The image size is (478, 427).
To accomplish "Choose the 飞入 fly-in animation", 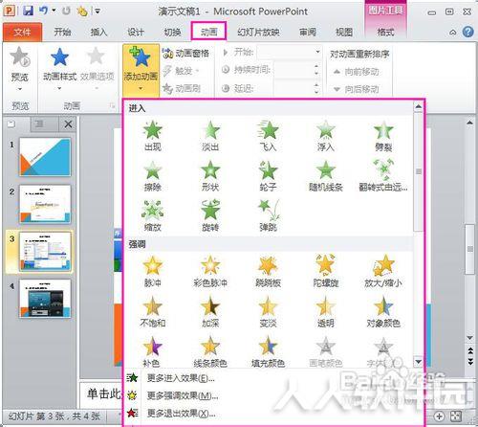I will click(268, 136).
